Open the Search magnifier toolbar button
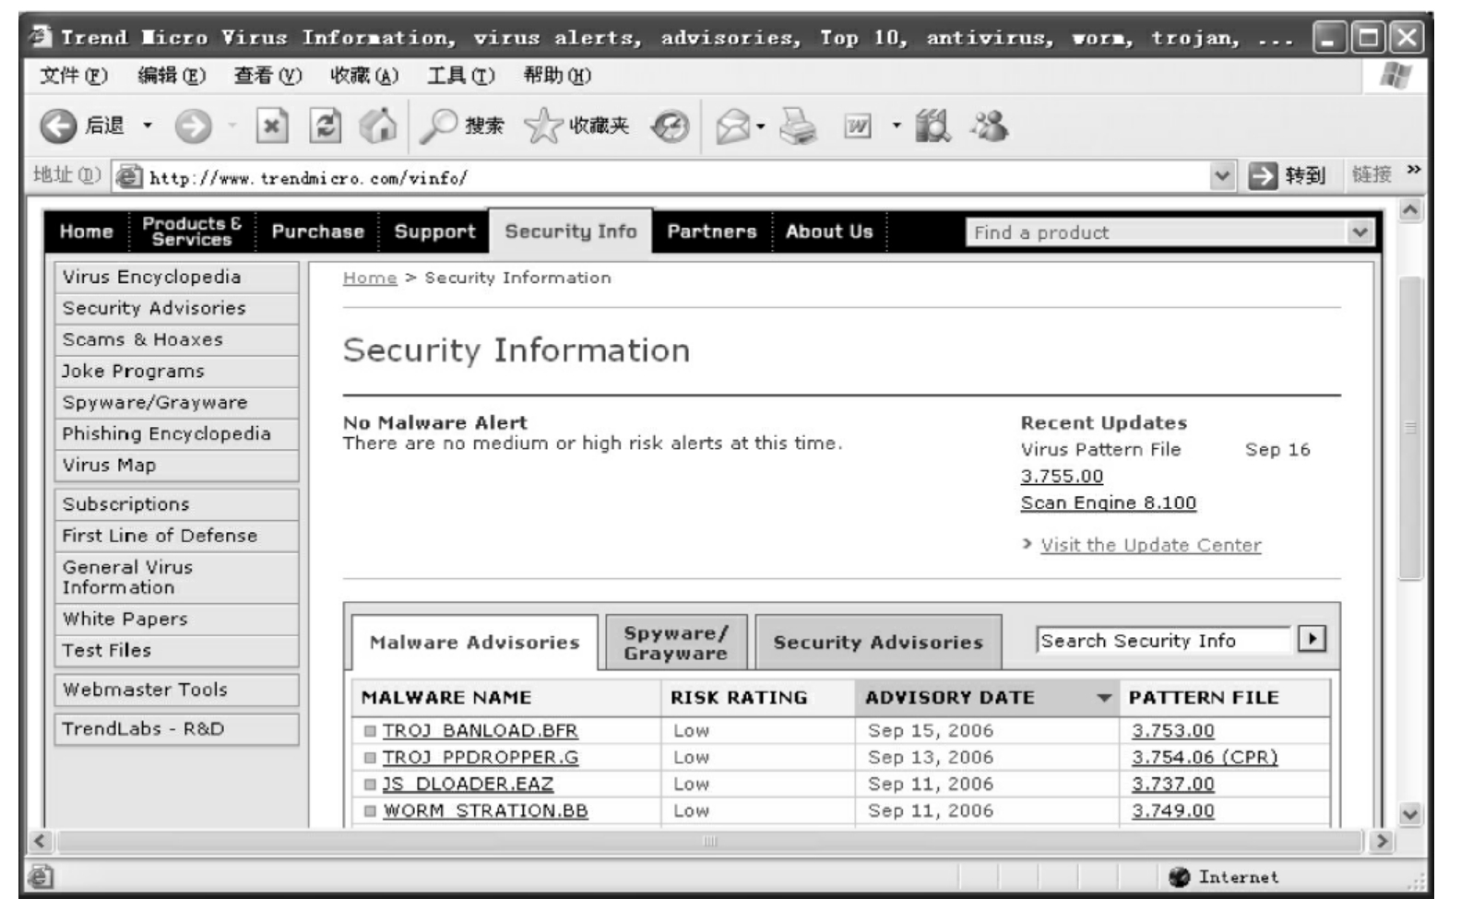 pyautogui.click(x=439, y=126)
